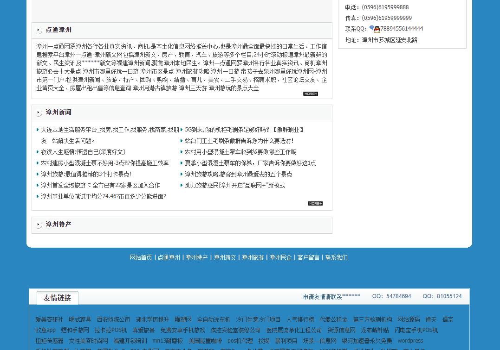The height and width of the screenshot is (350, 500).
Task: Open 漳州民企 in footer navigation
Action: point(280,257)
